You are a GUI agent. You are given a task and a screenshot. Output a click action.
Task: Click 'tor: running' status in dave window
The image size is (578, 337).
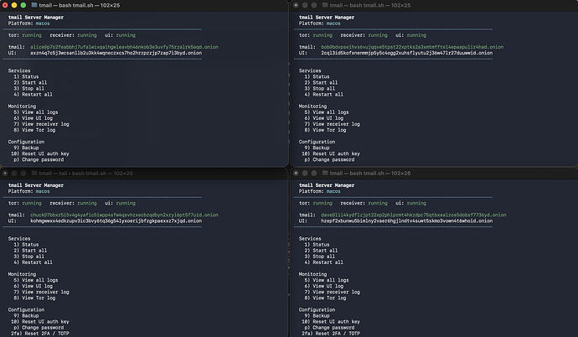316,203
